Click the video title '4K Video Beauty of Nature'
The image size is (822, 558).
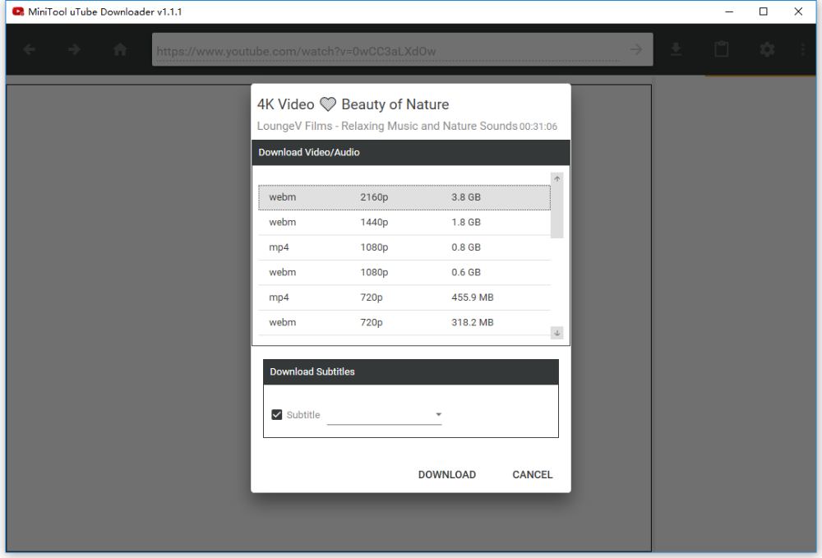[x=353, y=104]
